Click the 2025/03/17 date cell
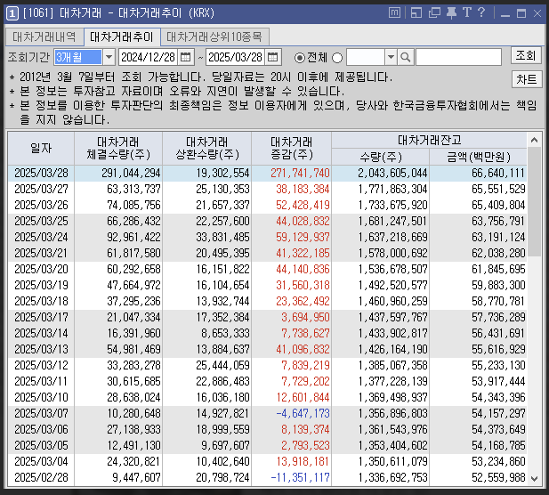This screenshot has width=549, height=495. click(x=41, y=318)
